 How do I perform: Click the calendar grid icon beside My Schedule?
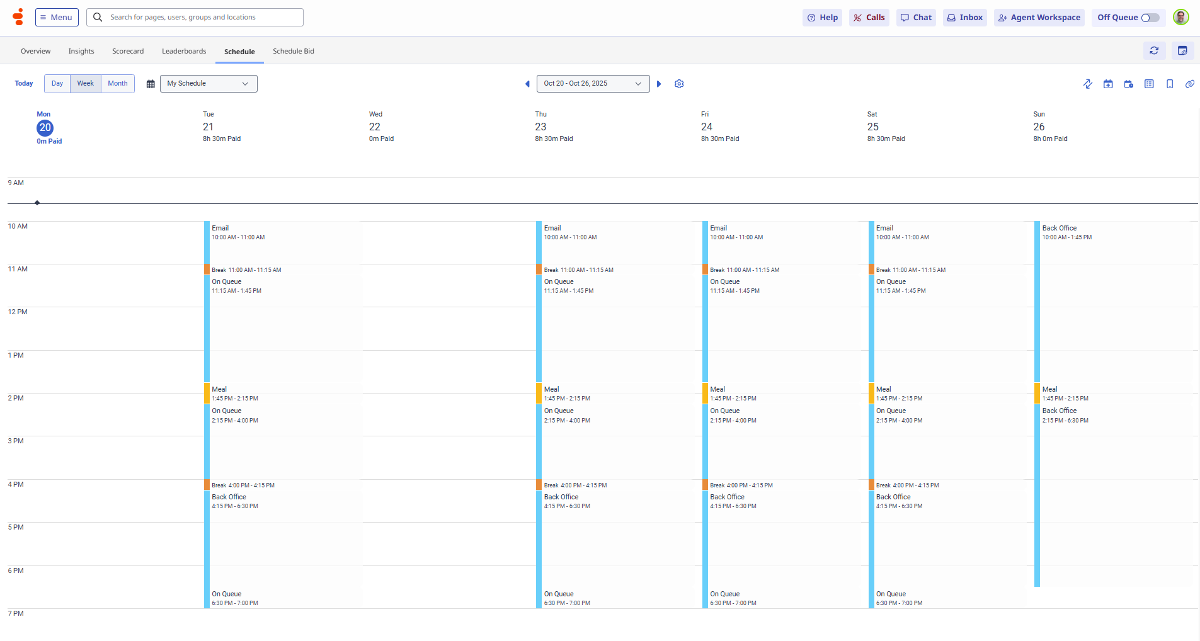pos(151,84)
